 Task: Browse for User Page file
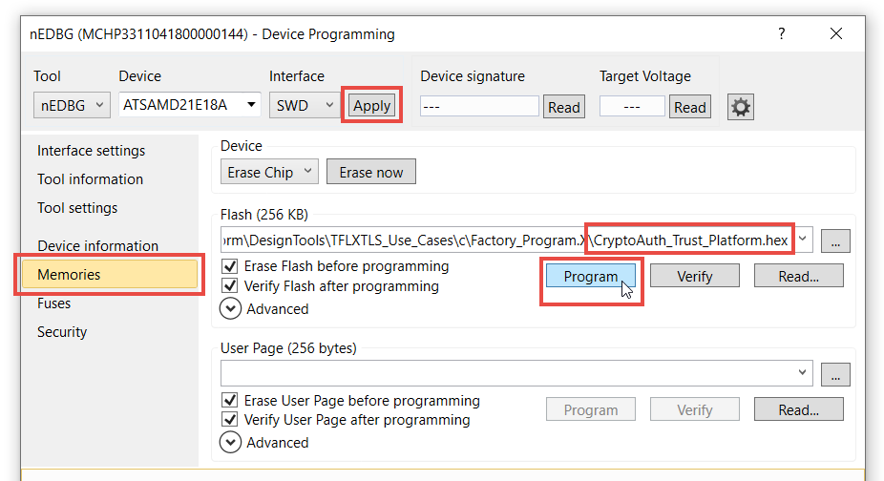(834, 374)
